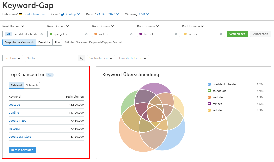Open the t online keyword link
The height and width of the screenshot is (162, 274).
[x=14, y=113]
